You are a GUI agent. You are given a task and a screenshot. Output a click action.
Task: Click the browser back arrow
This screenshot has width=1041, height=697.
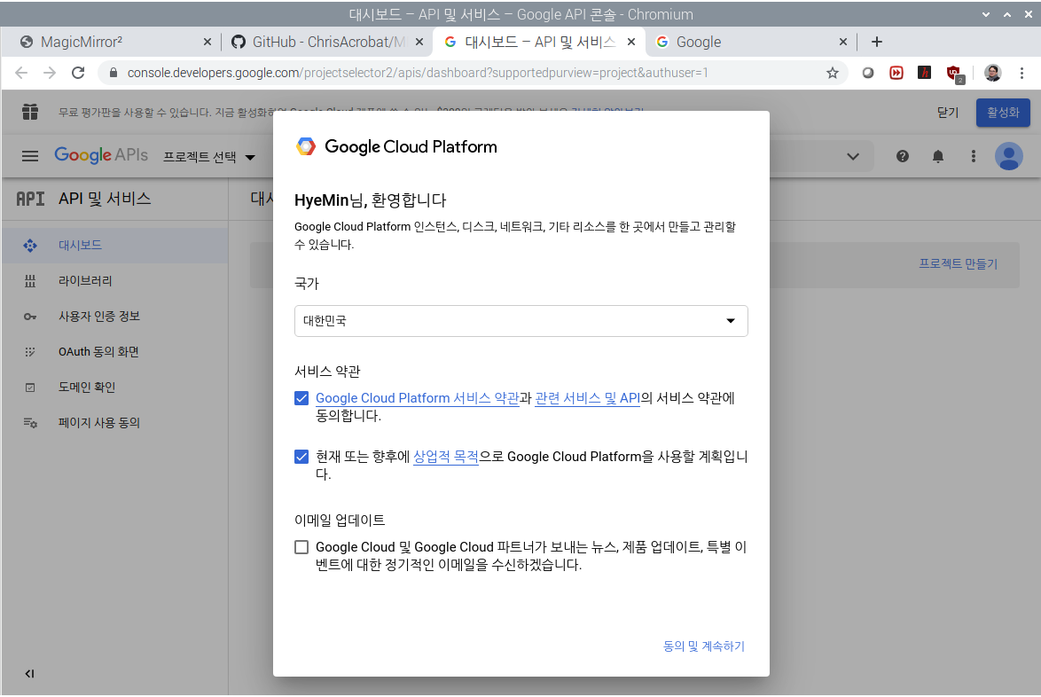pyautogui.click(x=21, y=73)
